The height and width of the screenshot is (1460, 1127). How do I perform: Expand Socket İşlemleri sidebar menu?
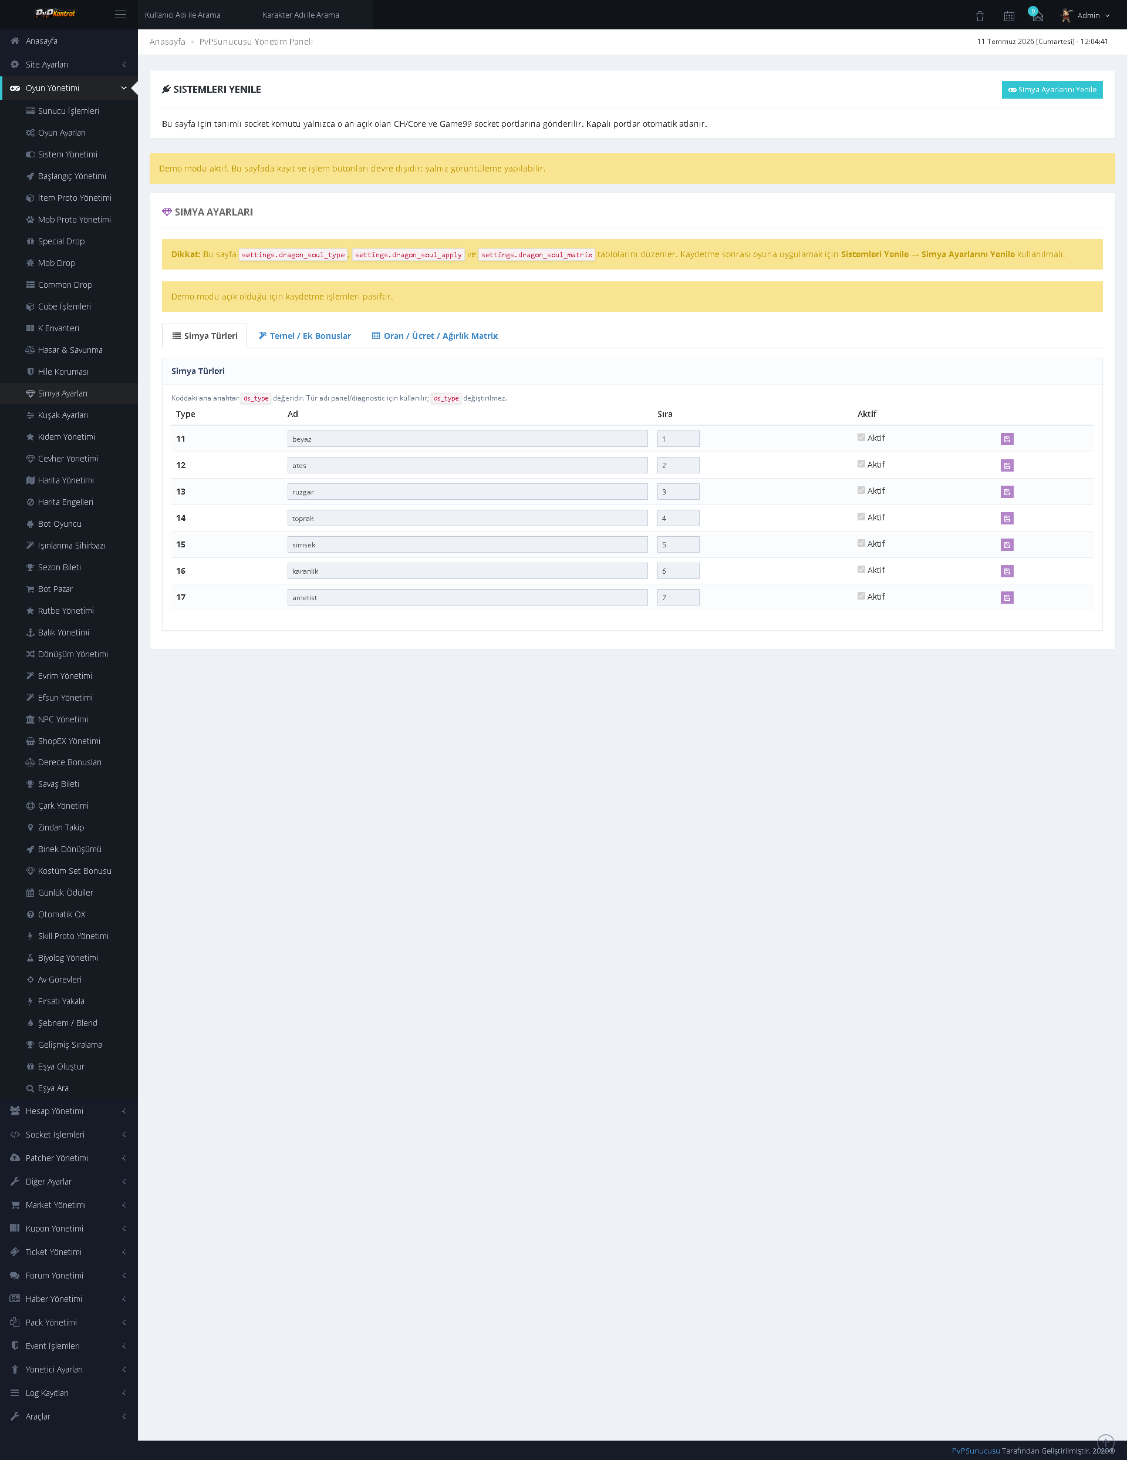pos(69,1135)
